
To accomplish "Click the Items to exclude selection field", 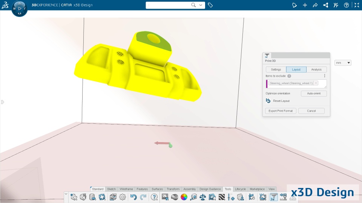I will point(296,84).
